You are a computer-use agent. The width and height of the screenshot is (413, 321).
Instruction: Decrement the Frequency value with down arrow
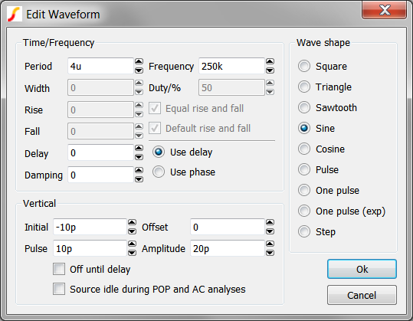pos(270,70)
